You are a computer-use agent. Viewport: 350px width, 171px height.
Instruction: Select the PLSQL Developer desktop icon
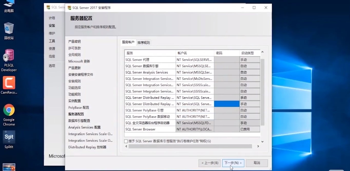pos(9,60)
